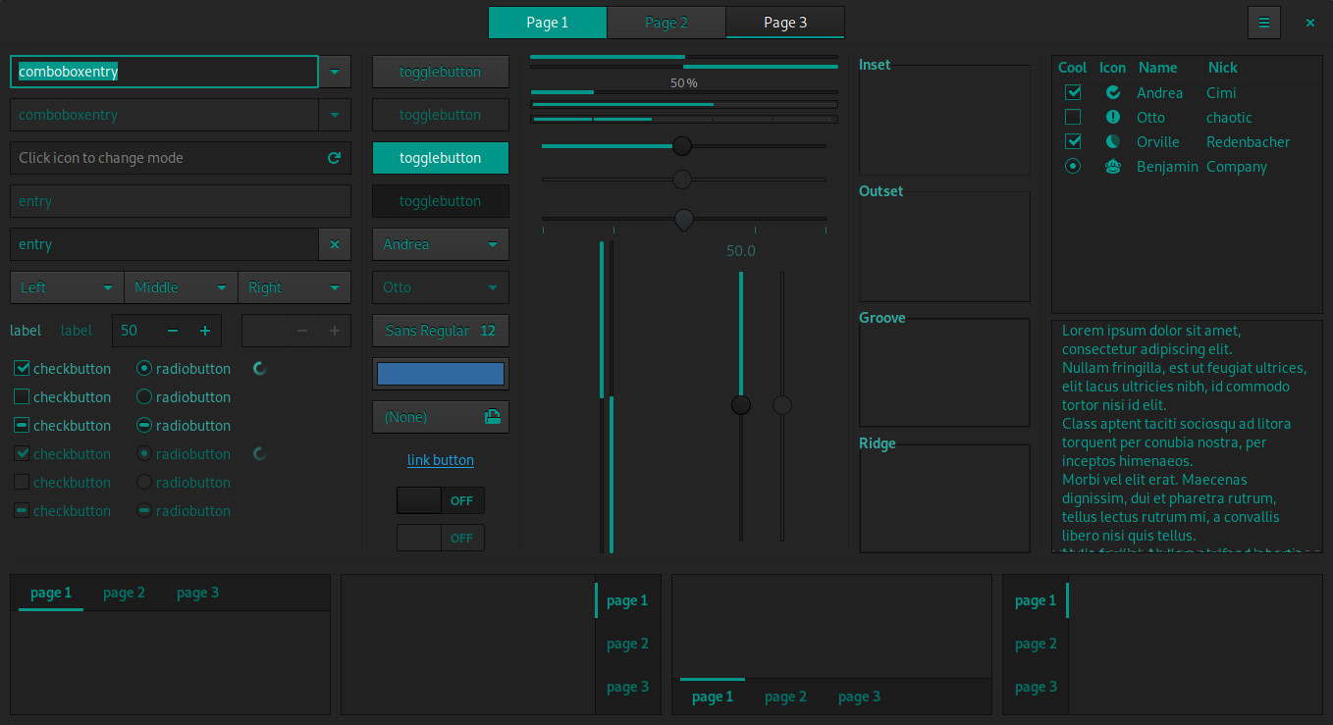
Task: Click the spinner next to first radiobutton
Action: click(x=260, y=369)
